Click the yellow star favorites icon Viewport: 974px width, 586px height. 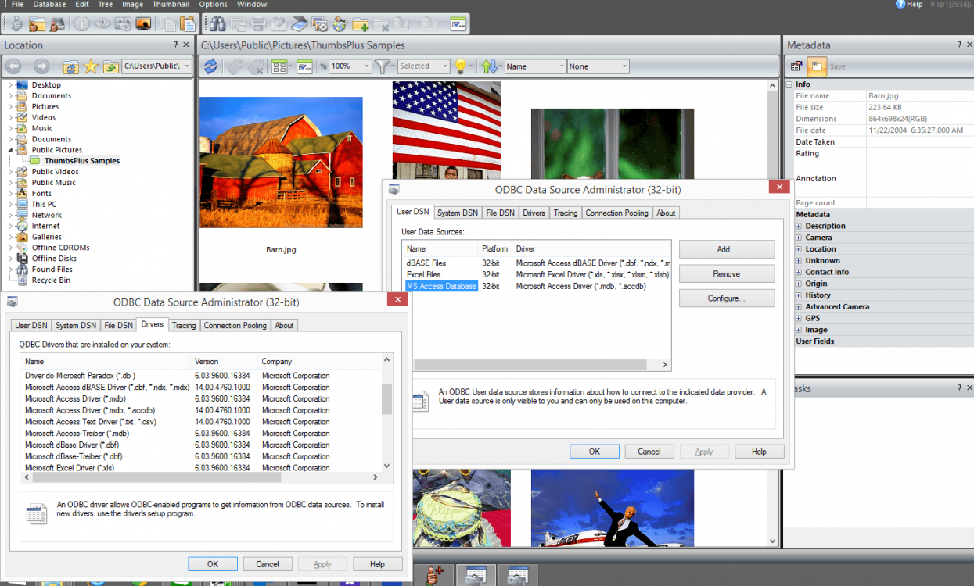pyautogui.click(x=91, y=66)
